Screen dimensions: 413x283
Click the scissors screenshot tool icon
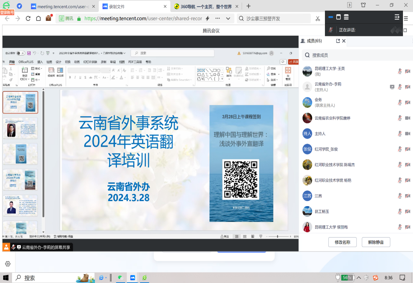pyautogui.click(x=318, y=19)
